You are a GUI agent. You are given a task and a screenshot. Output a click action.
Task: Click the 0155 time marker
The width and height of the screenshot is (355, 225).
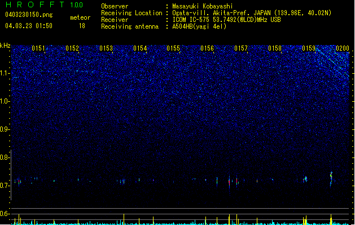[173, 48]
